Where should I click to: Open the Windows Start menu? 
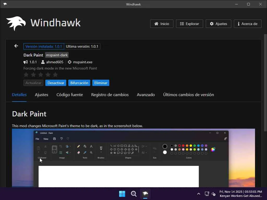[x=122, y=194]
